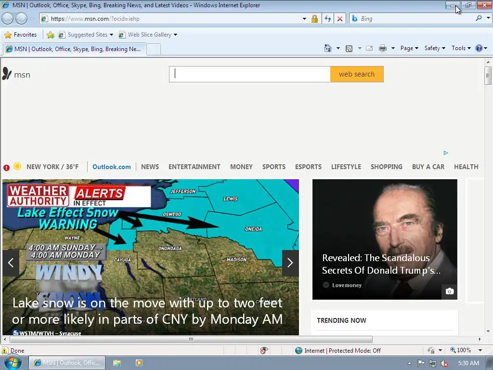Screen dimensions: 493x370
Task: Click the RSS feeds icon
Action: click(349, 49)
